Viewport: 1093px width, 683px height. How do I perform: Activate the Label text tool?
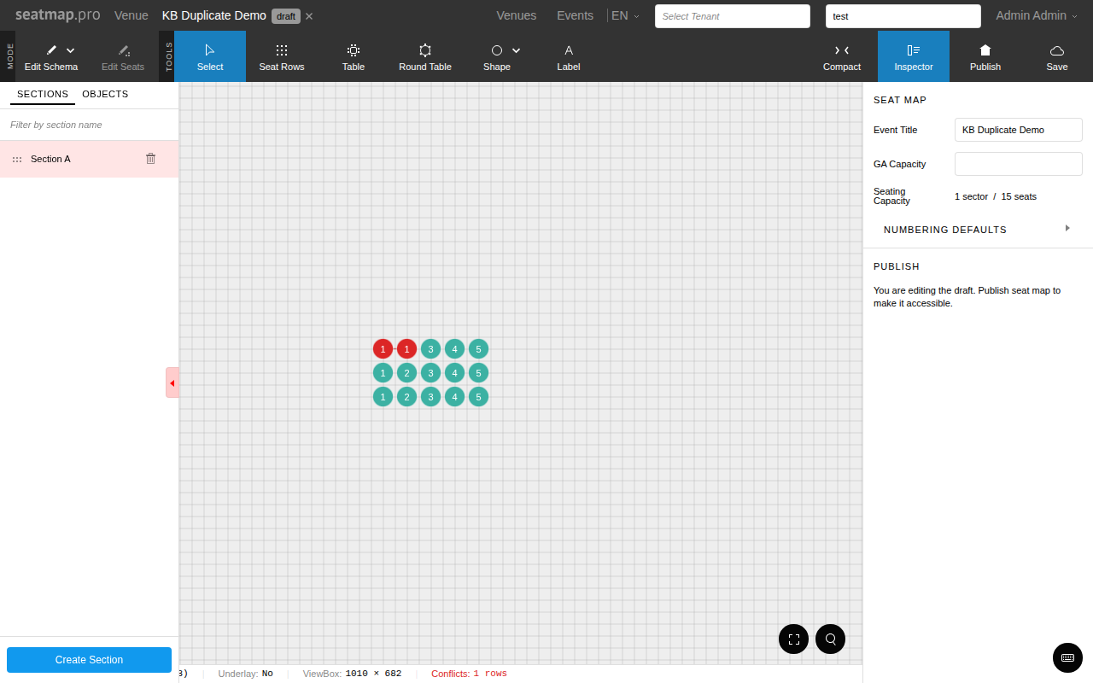click(569, 56)
